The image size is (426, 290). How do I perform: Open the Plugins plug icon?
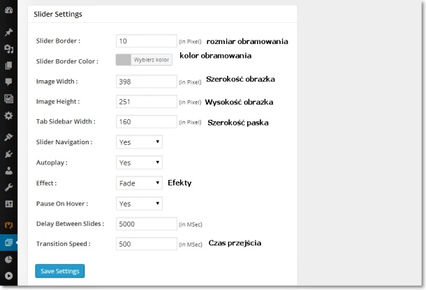point(8,154)
